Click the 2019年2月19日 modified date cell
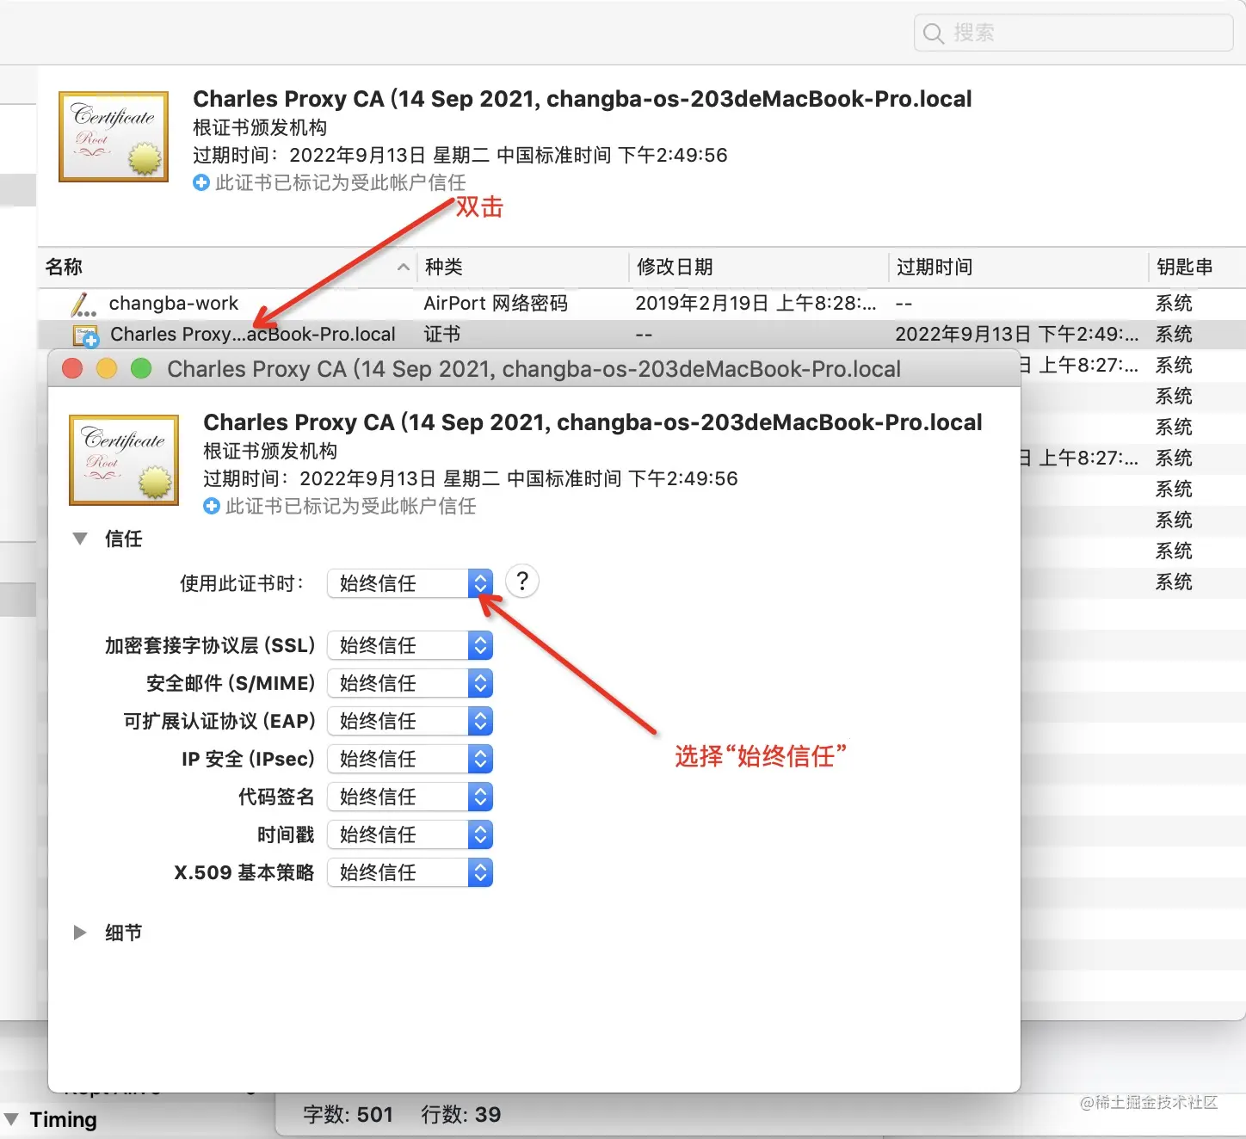The width and height of the screenshot is (1246, 1139). [x=756, y=303]
